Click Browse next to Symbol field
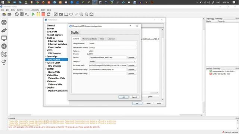This screenshot has height=134, width=239. (x=132, y=57)
